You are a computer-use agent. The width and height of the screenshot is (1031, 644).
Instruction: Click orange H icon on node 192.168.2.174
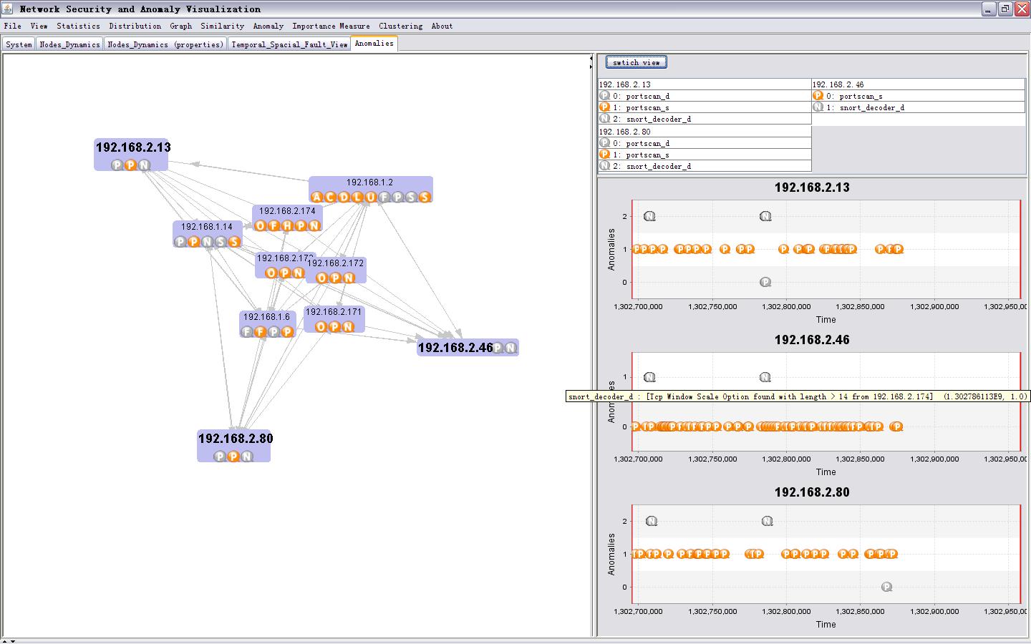point(287,225)
